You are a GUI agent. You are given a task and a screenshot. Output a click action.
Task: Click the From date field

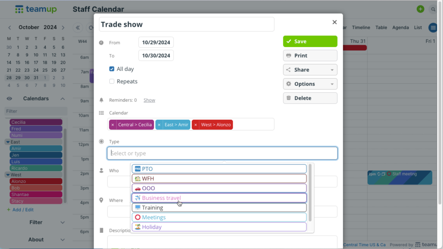pos(156,42)
